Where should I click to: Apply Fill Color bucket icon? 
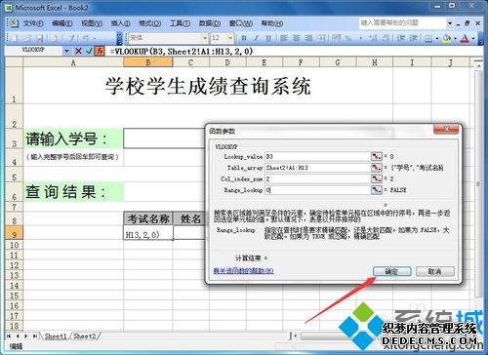447,38
